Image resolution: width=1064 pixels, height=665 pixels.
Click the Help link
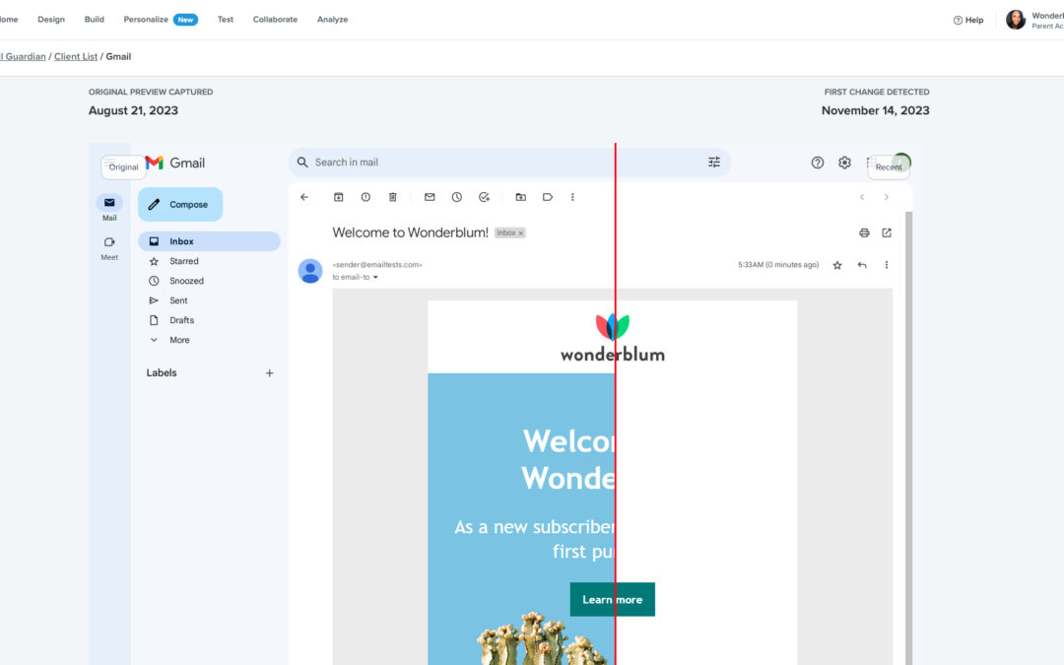pos(968,21)
